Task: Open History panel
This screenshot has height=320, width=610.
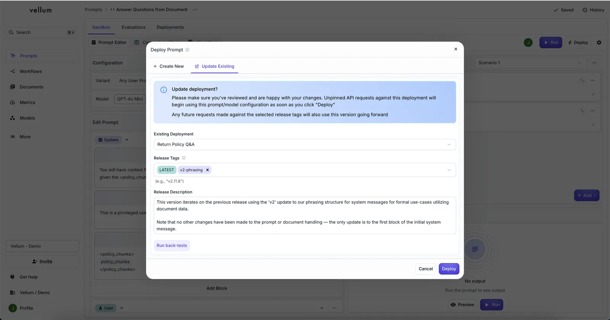Action: [x=593, y=10]
